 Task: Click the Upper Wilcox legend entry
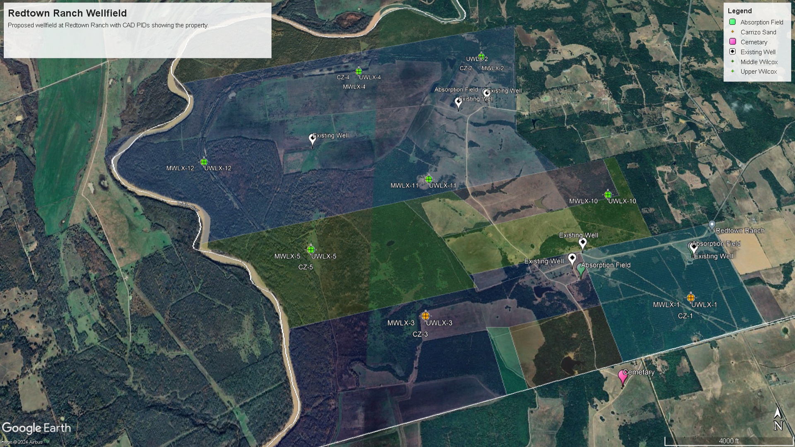758,72
